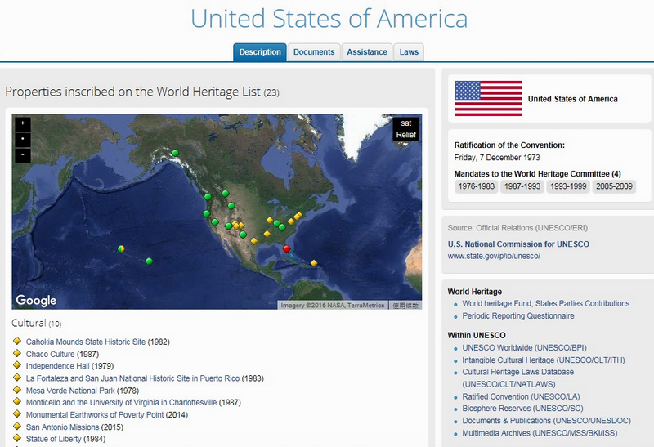Open Independence Hall link
The image size is (654, 447).
point(57,366)
